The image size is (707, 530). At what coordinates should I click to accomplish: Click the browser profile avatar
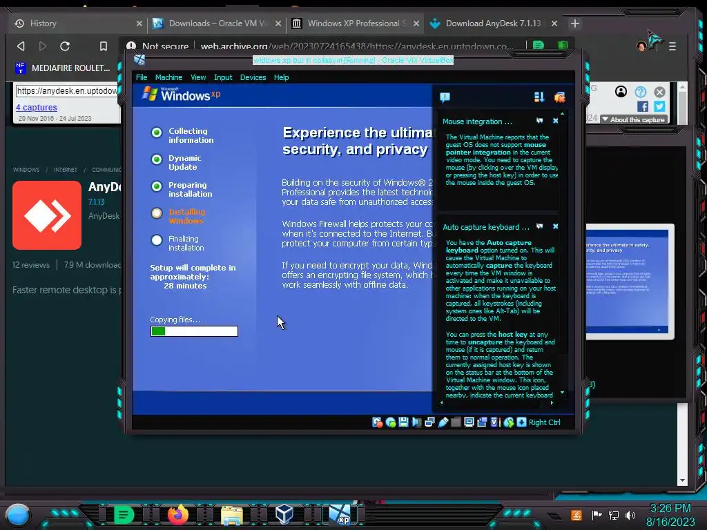pyautogui.click(x=641, y=46)
